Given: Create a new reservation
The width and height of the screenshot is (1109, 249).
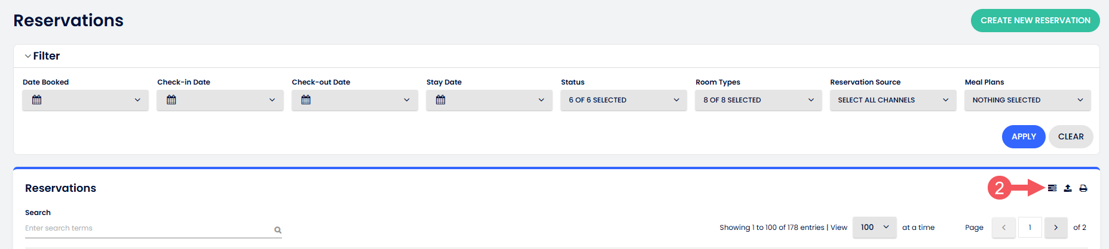Looking at the screenshot, I should coord(1035,20).
